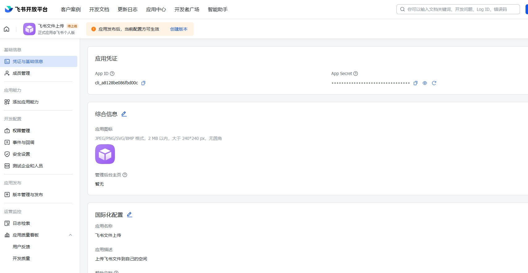Click the 飞书文件上传 app cube icon in header
Viewport: 528px width, 273px height.
click(29, 29)
